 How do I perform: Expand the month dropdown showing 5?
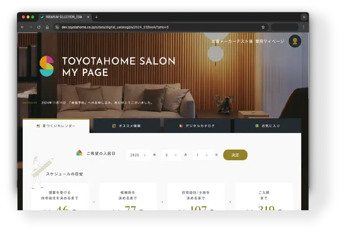pyautogui.click(x=171, y=155)
